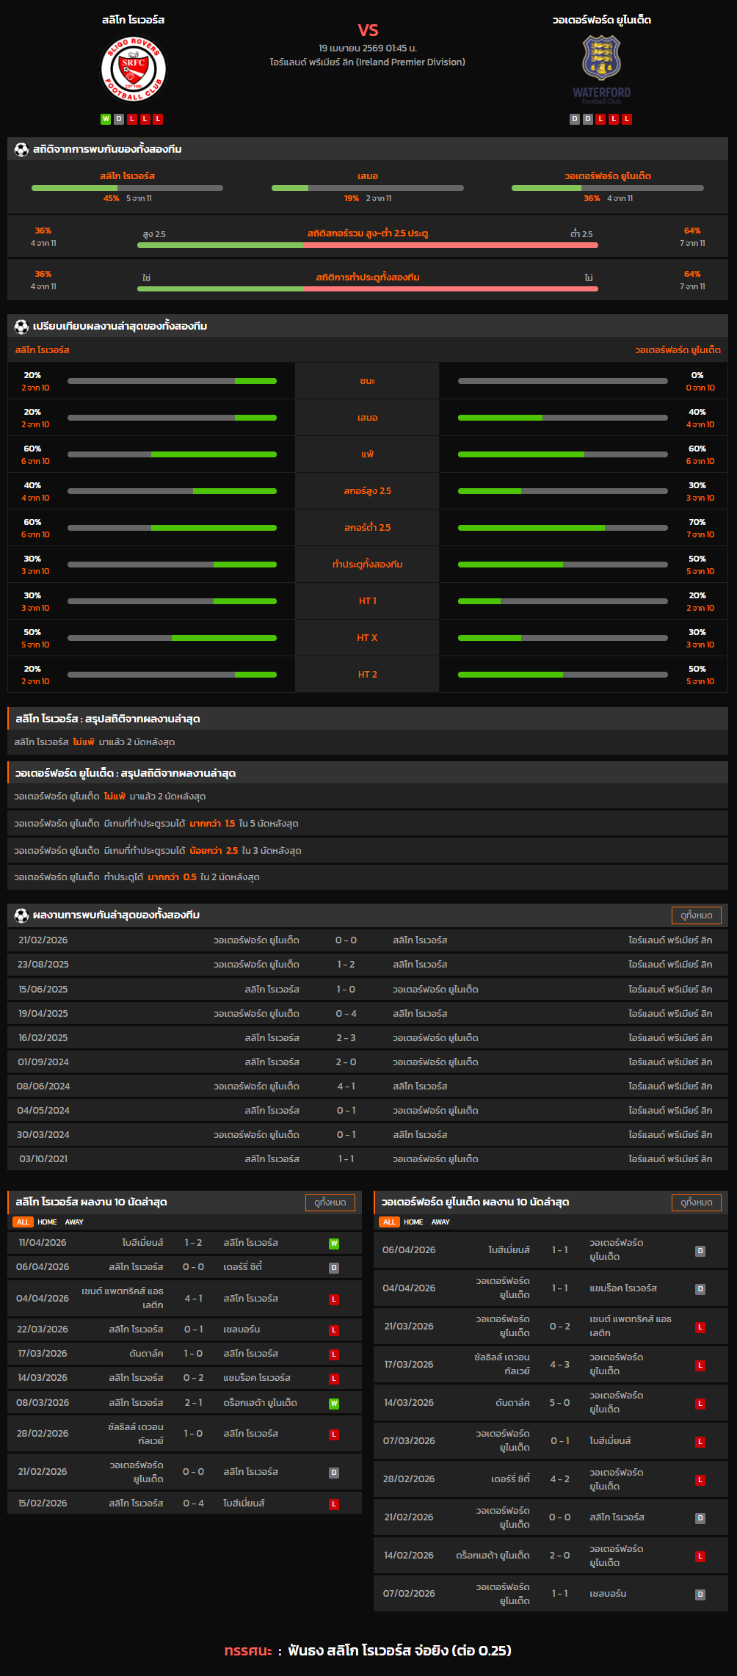This screenshot has width=737, height=1676.
Task: Click the Sligo Rovers club crest
Action: (x=133, y=70)
